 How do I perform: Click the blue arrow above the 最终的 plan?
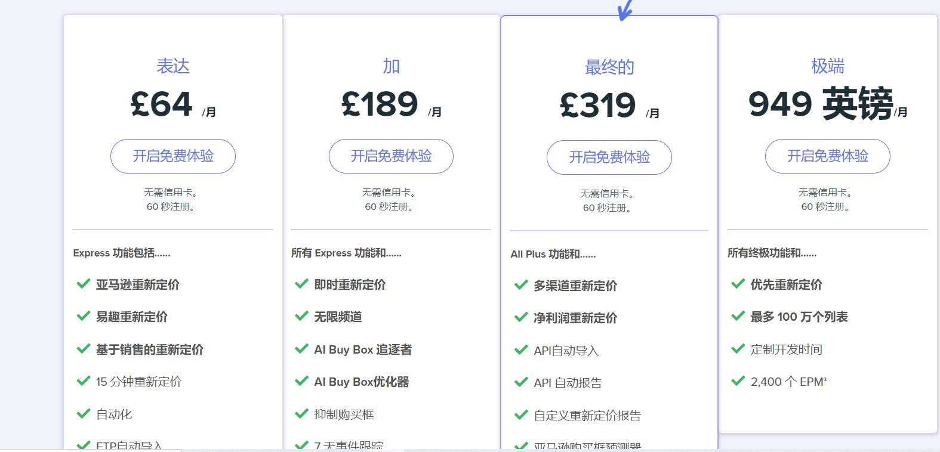[624, 10]
